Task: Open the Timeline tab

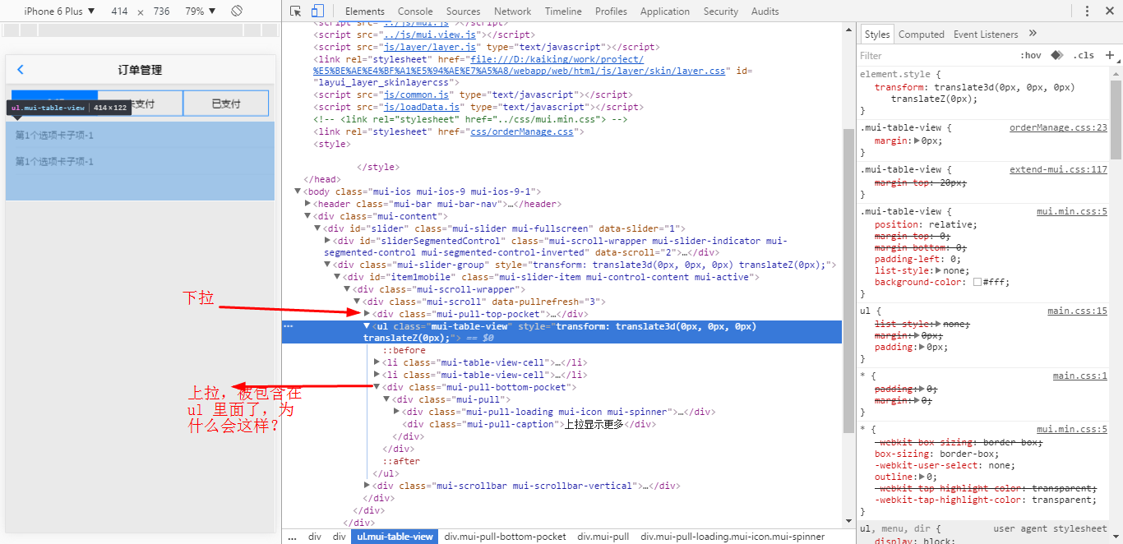Action: click(x=563, y=12)
